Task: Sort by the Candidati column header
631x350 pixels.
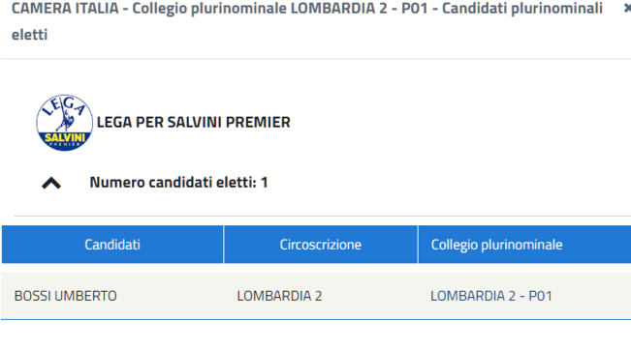Action: point(112,245)
